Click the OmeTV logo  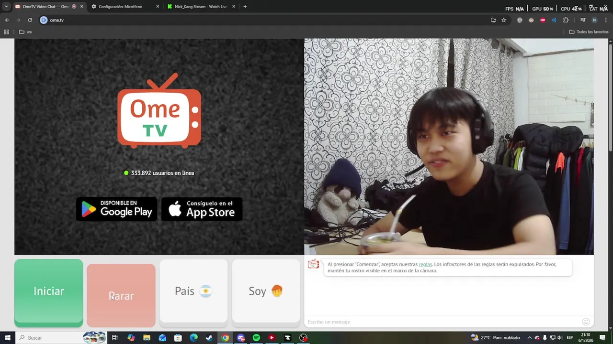point(159,111)
